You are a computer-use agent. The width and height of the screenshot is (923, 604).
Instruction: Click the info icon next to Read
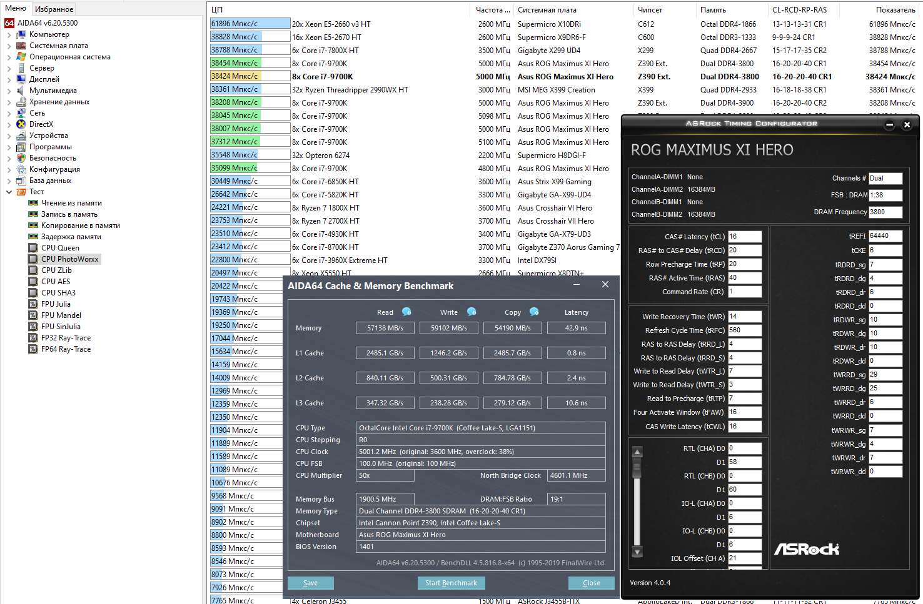[406, 312]
